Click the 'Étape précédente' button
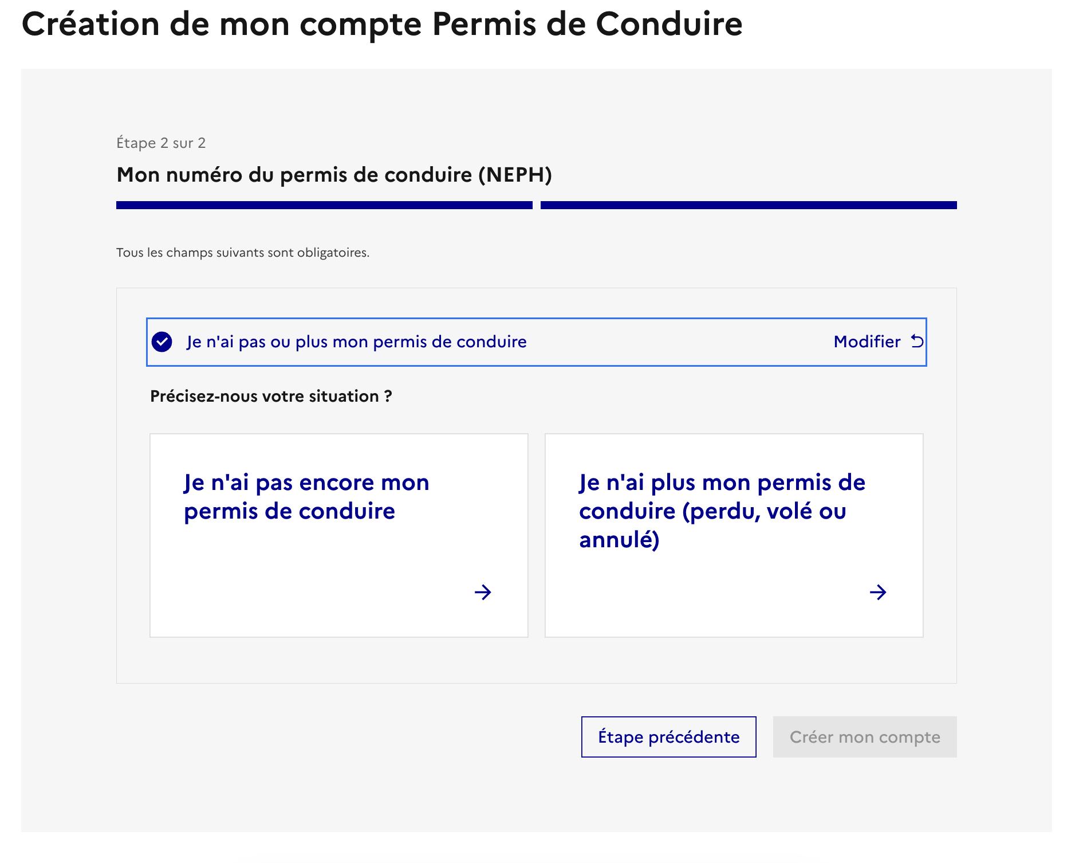 pyautogui.click(x=668, y=737)
